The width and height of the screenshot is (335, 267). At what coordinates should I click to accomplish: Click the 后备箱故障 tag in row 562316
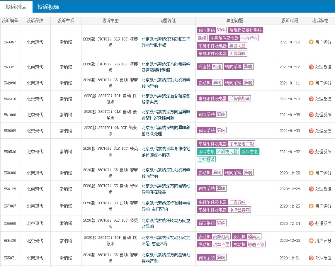click(239, 98)
